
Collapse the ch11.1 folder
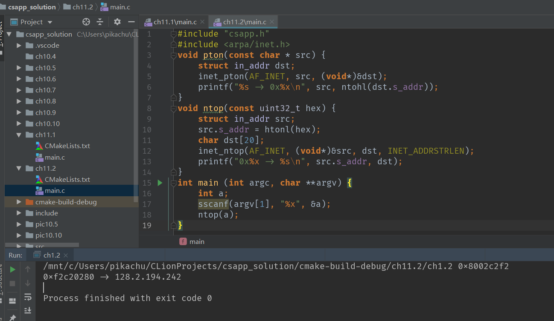[x=19, y=135]
